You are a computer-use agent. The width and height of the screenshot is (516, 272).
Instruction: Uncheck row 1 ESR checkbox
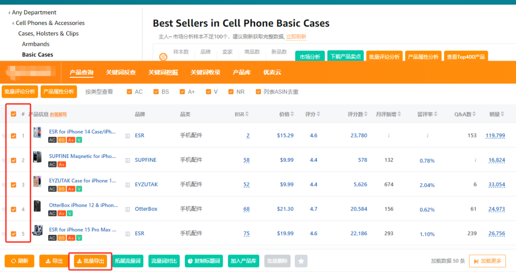coord(13,136)
